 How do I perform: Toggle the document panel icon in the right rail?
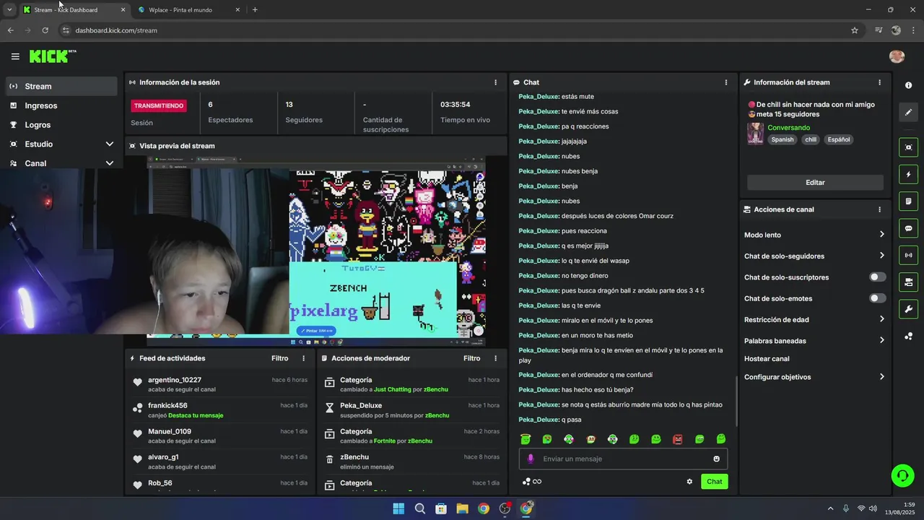[x=908, y=201]
